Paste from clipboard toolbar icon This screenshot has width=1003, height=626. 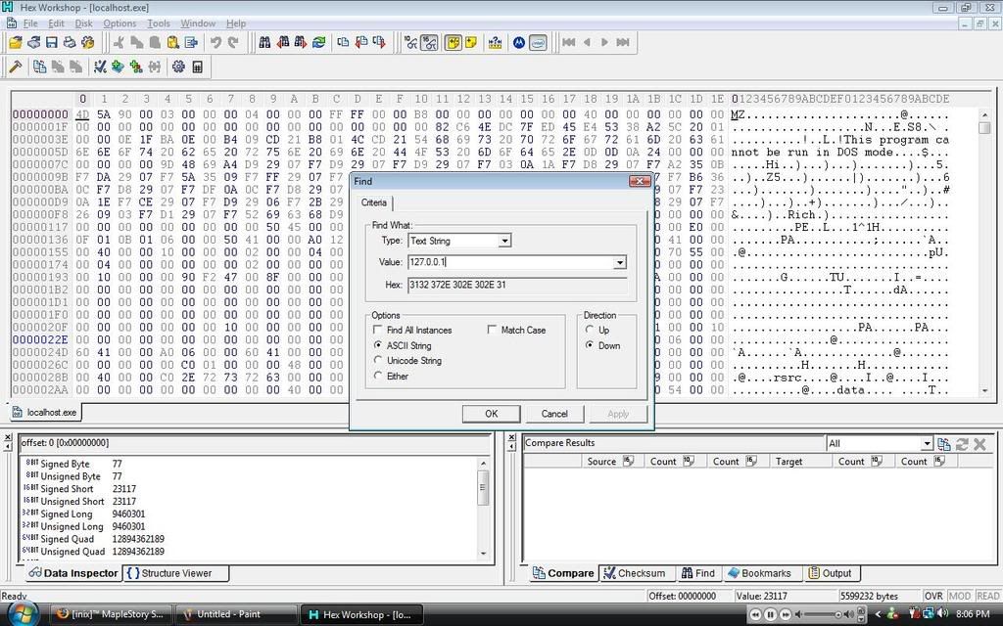tap(172, 43)
